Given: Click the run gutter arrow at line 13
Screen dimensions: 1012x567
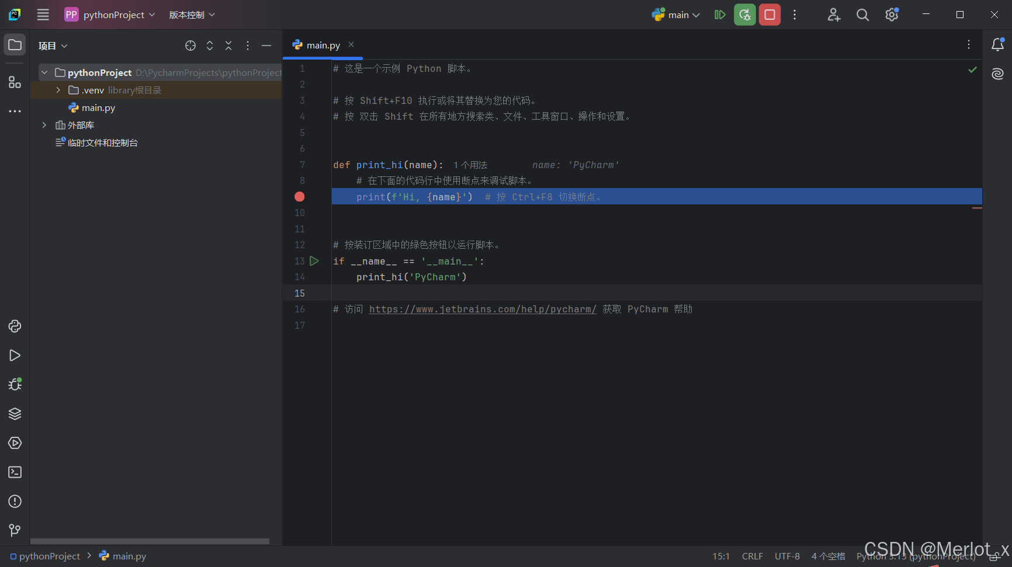Looking at the screenshot, I should click(x=314, y=261).
